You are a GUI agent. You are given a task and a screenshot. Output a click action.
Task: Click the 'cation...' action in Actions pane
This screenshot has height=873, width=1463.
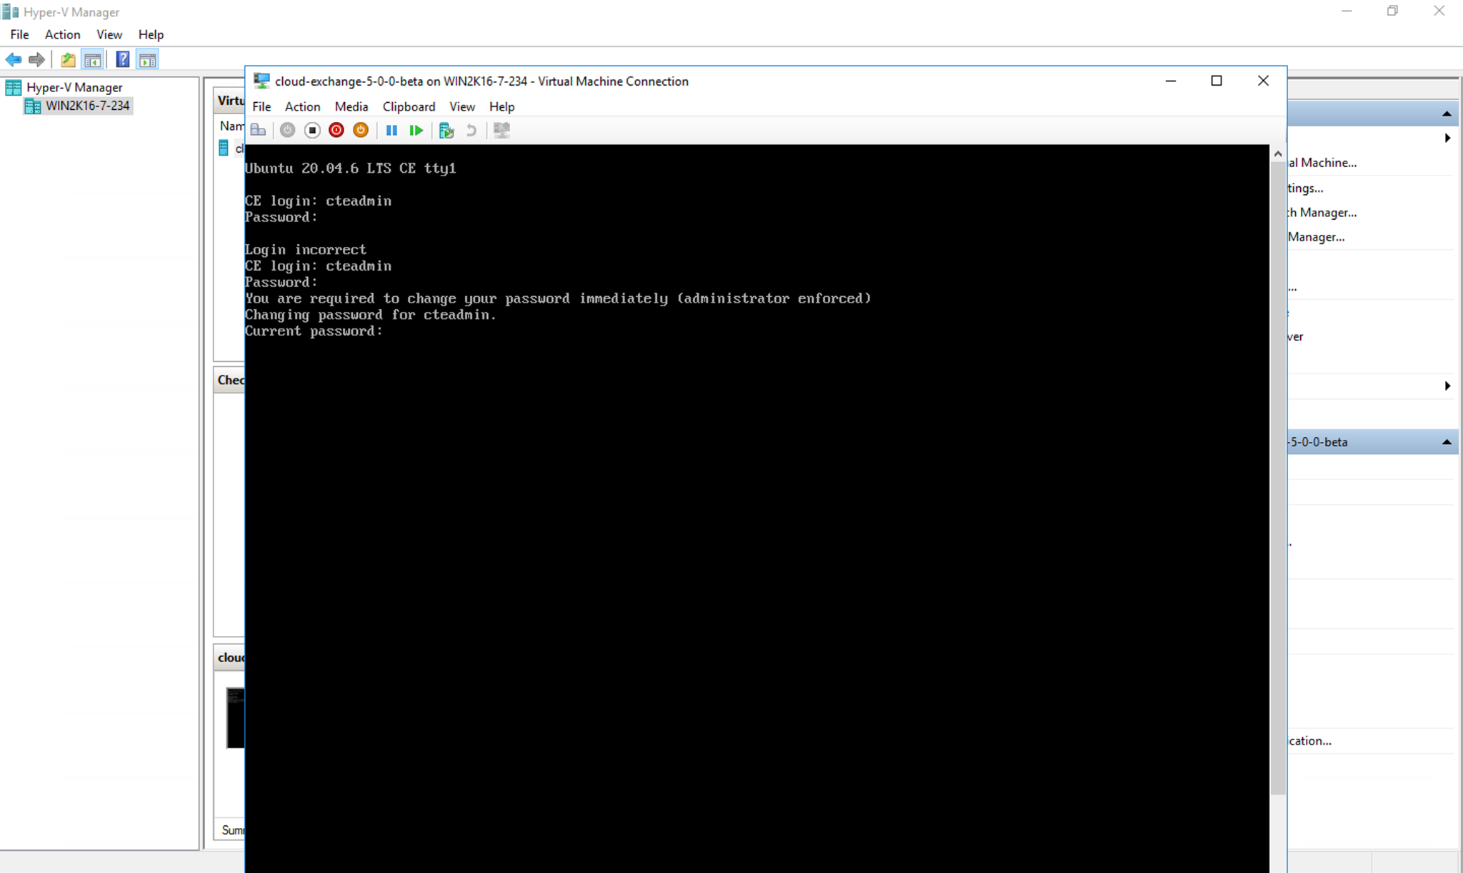1310,741
